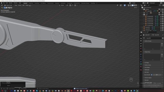Open the viewport Select menu
The height and width of the screenshot is (92, 164).
click(x=20, y=5)
